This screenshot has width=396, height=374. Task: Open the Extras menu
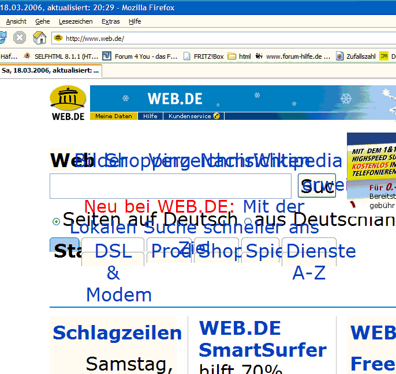coord(110,21)
